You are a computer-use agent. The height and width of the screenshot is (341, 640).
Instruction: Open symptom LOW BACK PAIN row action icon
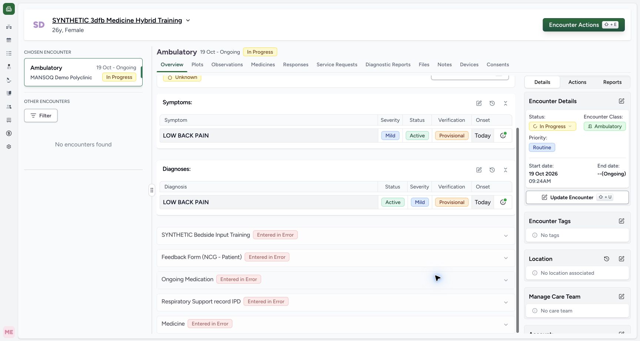click(503, 136)
